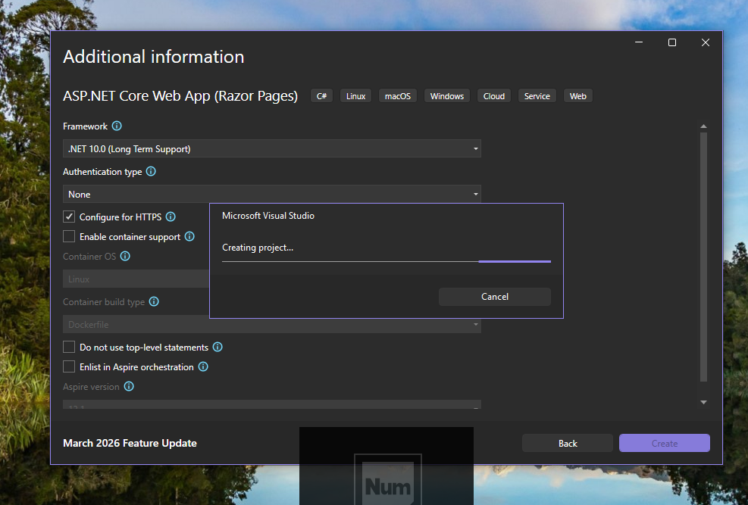Viewport: 748px width, 505px height.
Task: Click the Container build type info icon
Action: click(154, 302)
